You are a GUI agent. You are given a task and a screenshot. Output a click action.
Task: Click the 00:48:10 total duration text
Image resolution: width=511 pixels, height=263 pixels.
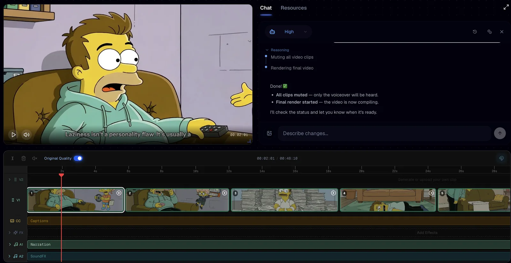[x=288, y=158]
